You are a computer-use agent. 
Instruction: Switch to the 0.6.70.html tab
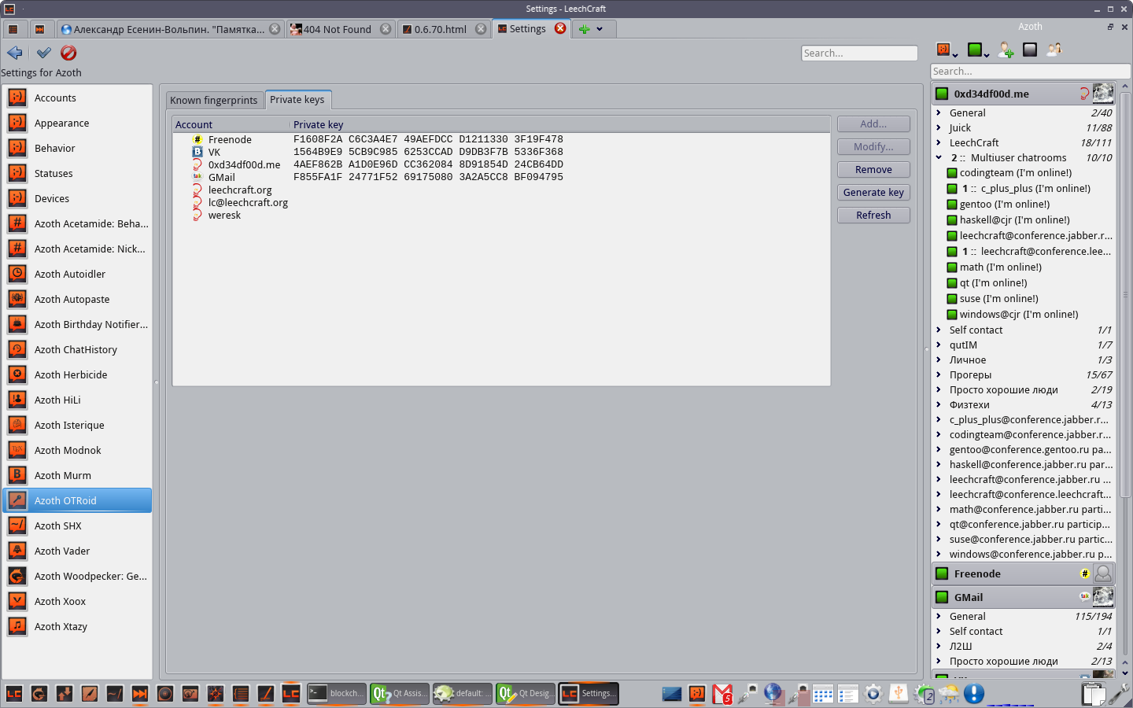pos(444,29)
